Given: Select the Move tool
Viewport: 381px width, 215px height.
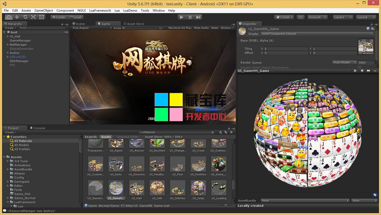Looking at the screenshot, I should [x=17, y=17].
